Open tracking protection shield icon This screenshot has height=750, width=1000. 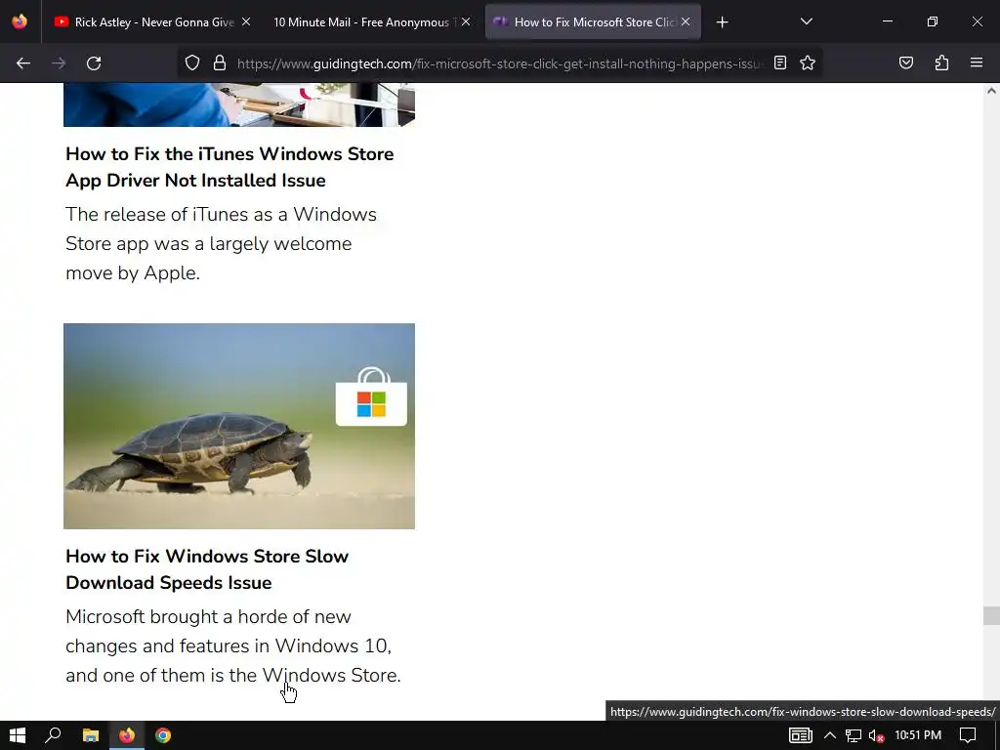[x=192, y=63]
